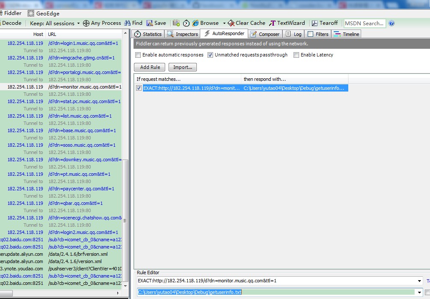Tick the Enable Latency checkbox

pos(296,55)
